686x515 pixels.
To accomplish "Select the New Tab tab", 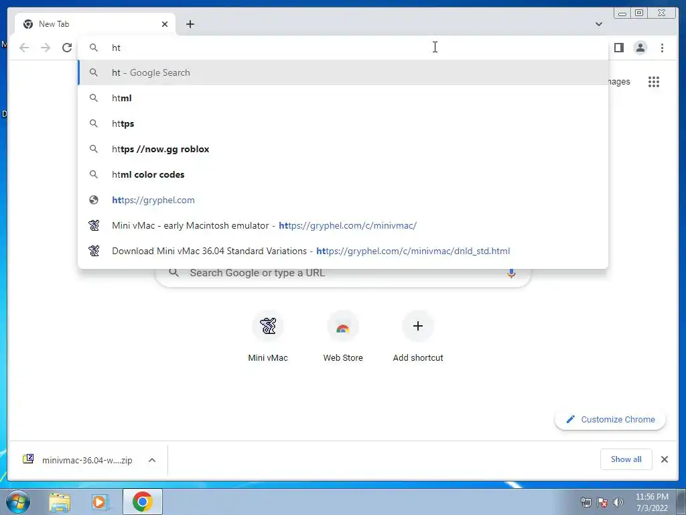I will (x=95, y=24).
